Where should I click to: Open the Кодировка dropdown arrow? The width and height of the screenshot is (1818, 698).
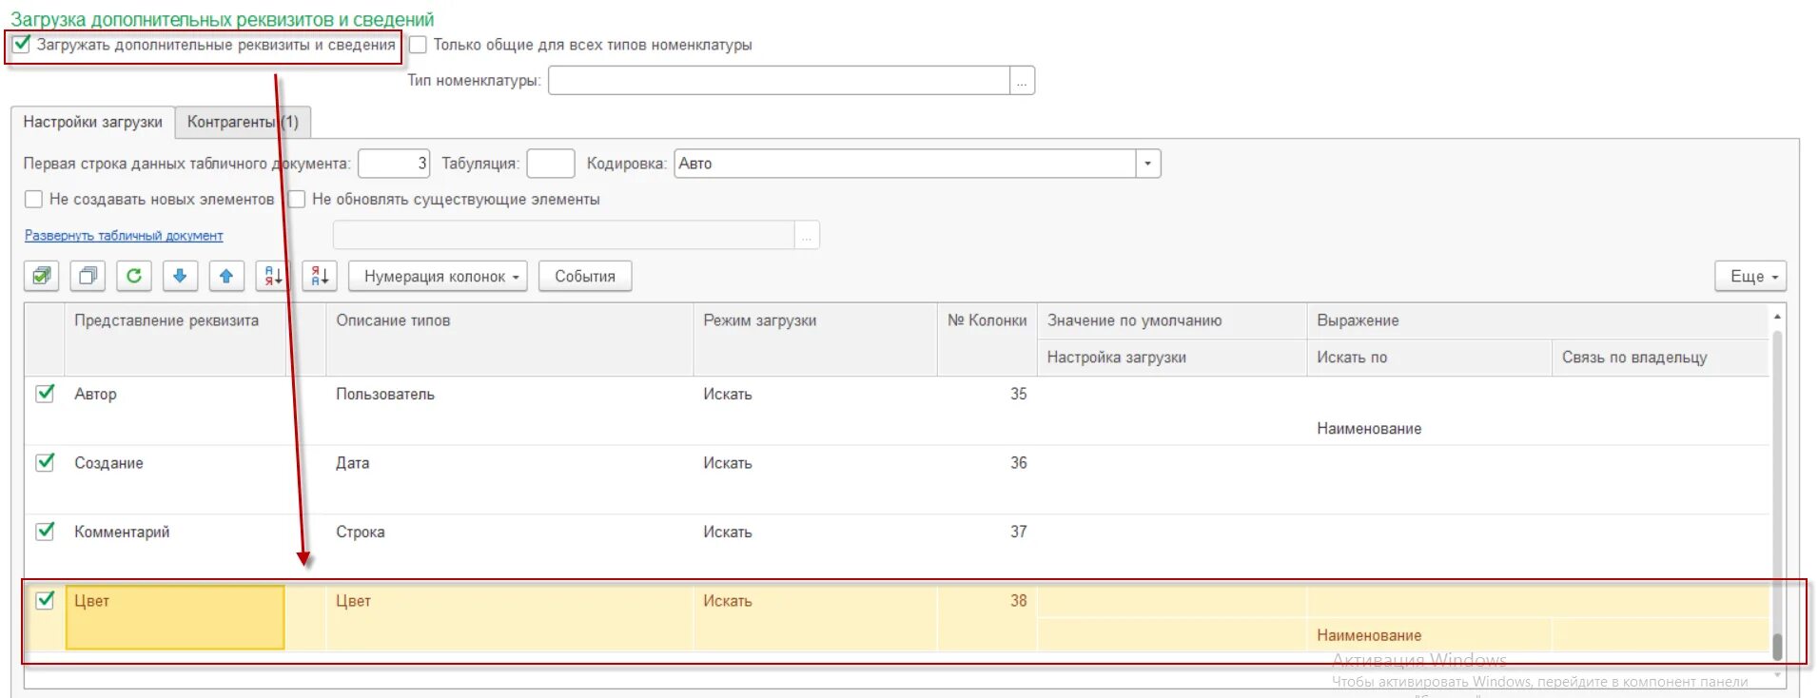(1148, 164)
